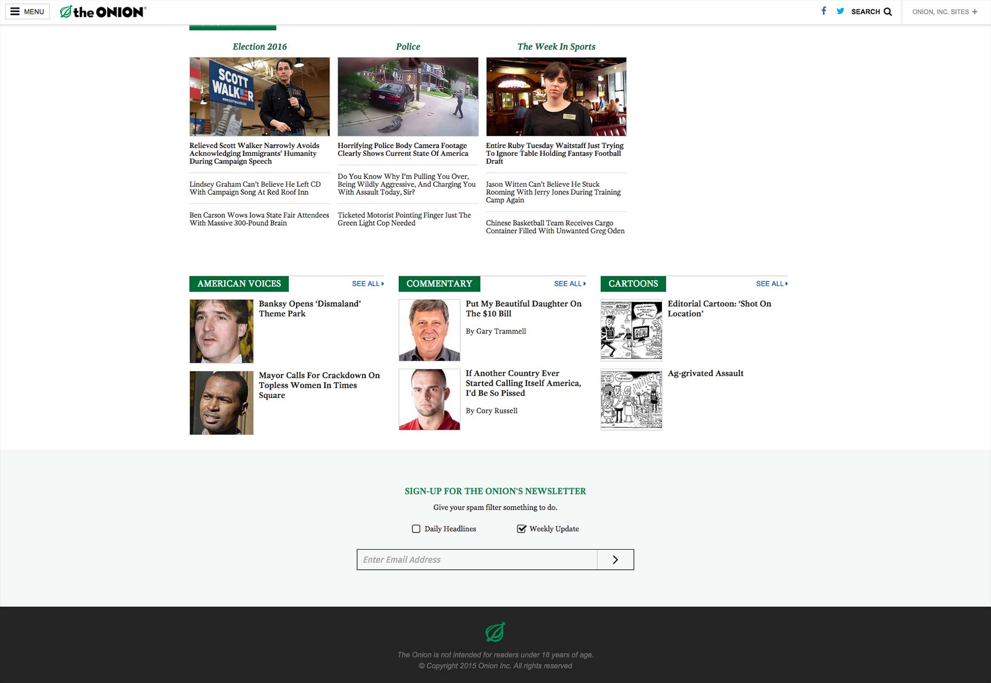Image resolution: width=991 pixels, height=683 pixels.
Task: Click the search magnifying glass icon
Action: pyautogui.click(x=888, y=12)
